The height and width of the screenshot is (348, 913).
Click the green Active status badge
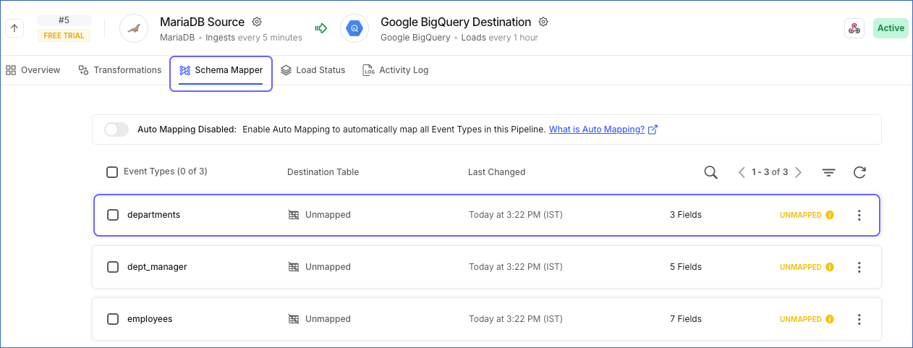pos(891,28)
